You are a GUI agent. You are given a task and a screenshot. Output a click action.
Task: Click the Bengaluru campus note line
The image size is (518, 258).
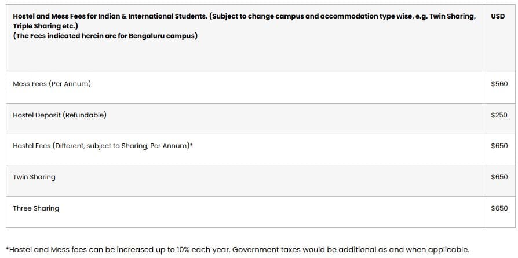[x=105, y=36]
